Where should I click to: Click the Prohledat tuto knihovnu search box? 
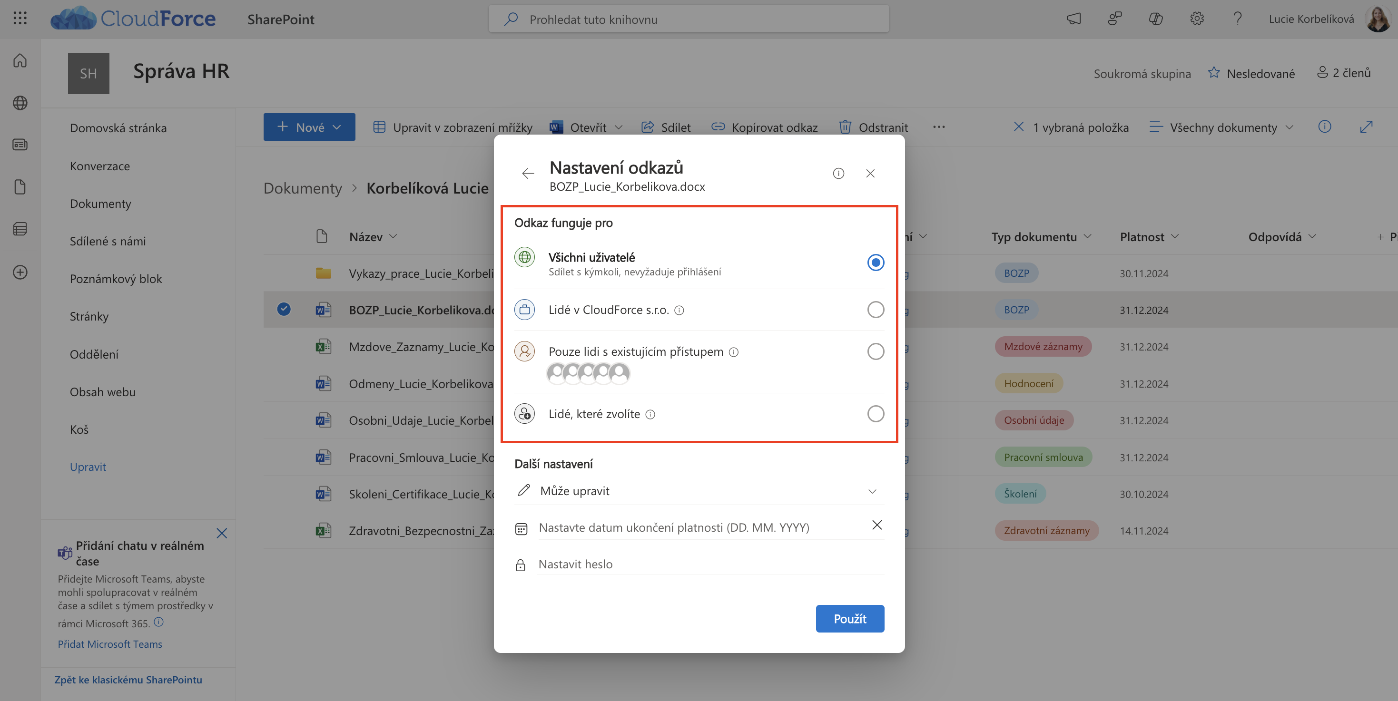[689, 19]
